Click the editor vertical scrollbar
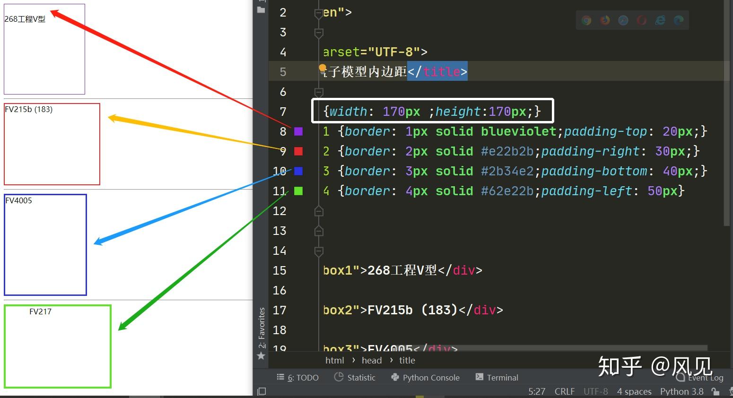Viewport: 733px width, 398px height. [726, 113]
